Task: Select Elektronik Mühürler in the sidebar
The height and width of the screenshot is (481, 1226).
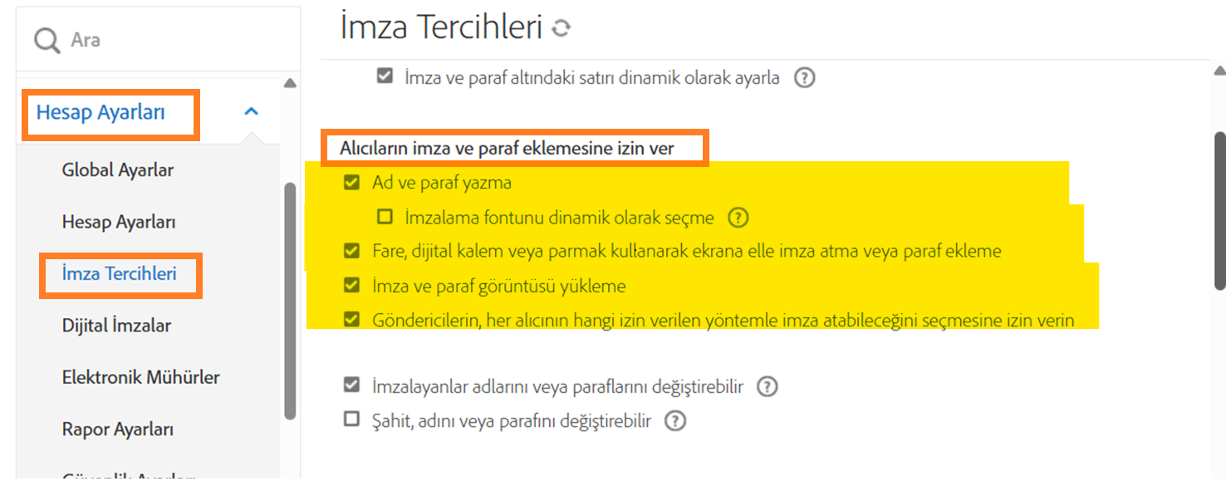Action: (140, 377)
